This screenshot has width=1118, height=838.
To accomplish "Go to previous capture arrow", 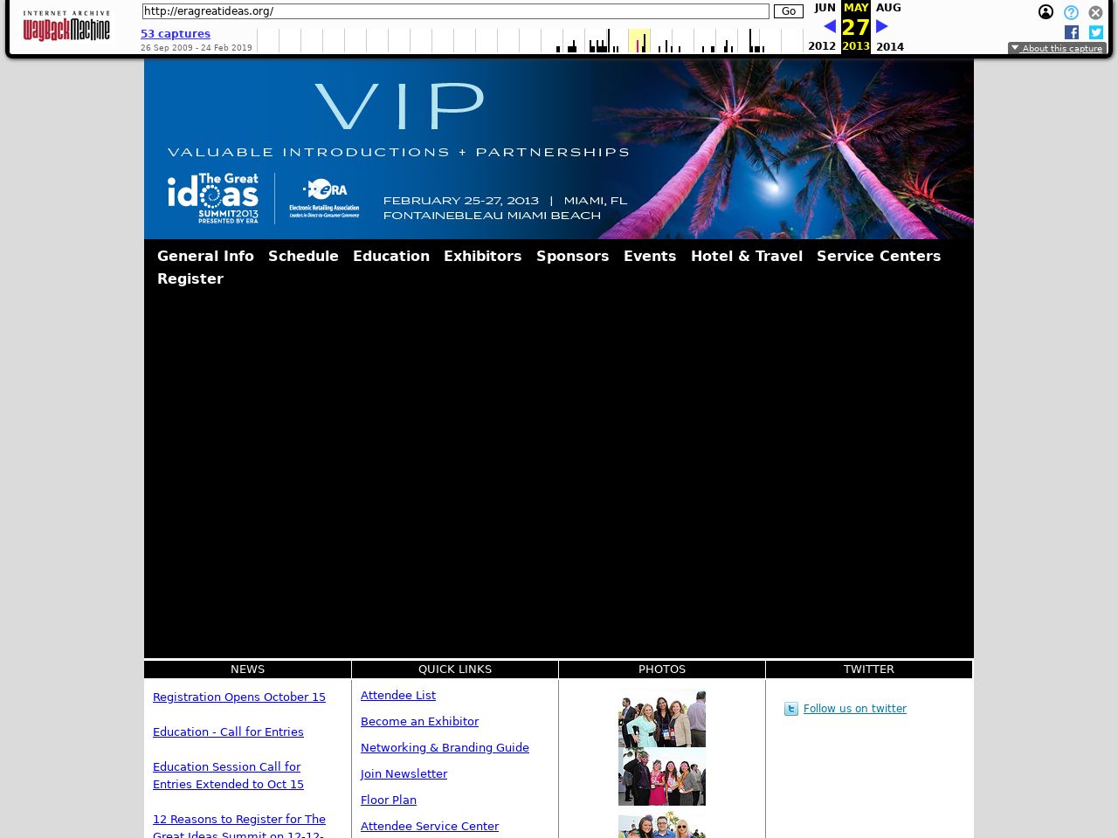I will (x=830, y=26).
